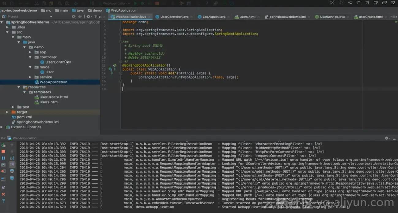Expand the service package
This screenshot has width=398, height=213.
coord(30,77)
